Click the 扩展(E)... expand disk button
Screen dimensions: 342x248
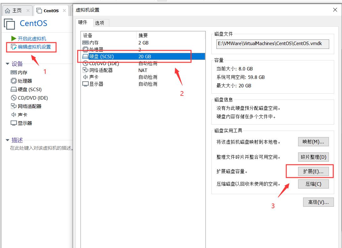(313, 172)
